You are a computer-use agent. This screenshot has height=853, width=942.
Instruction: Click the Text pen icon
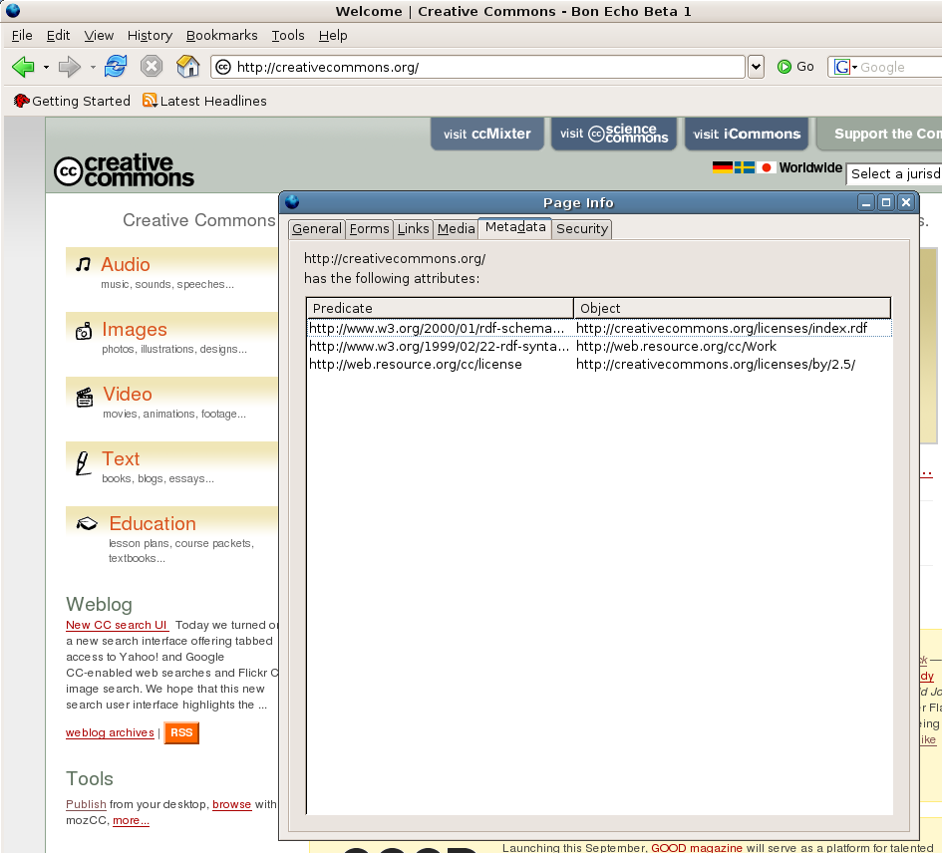83,463
